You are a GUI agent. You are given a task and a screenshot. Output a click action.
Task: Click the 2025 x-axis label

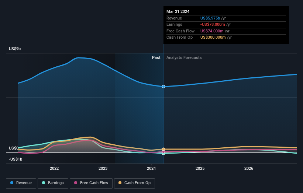coord(200,169)
